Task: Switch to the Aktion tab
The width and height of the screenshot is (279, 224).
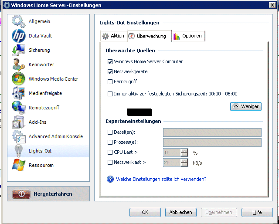Action: 113,36
